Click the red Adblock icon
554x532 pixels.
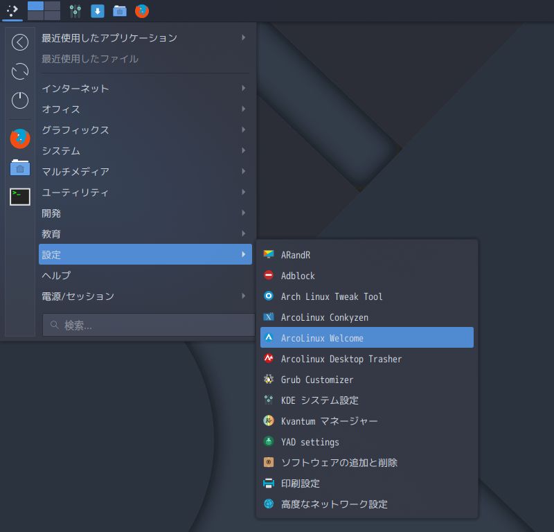pos(269,275)
